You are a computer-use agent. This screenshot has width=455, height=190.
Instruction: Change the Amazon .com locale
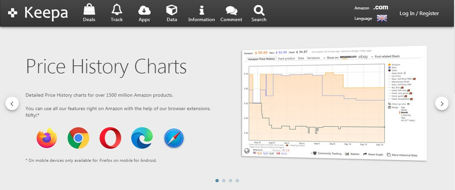click(381, 7)
